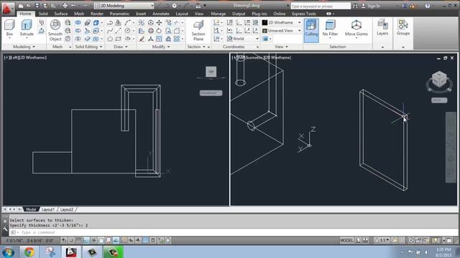Select the Erase tool icon

[x=142, y=39]
